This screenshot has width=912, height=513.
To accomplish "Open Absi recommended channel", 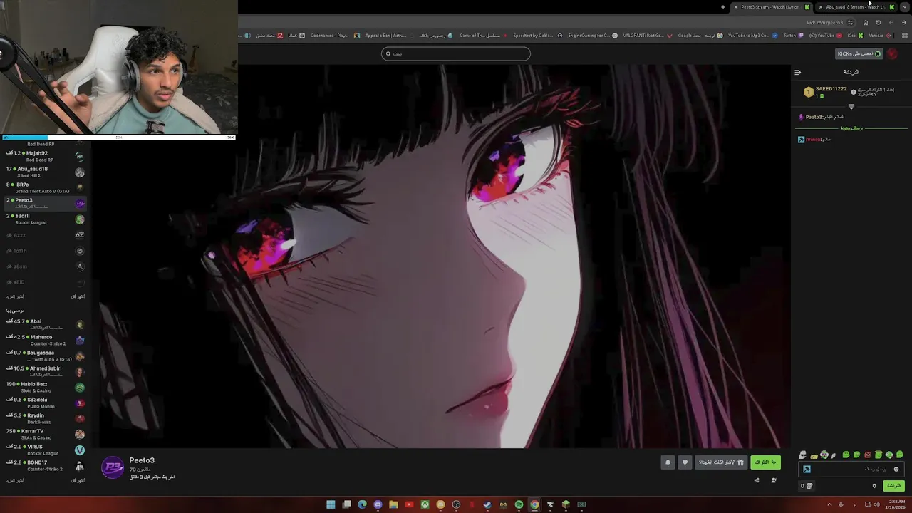I will [46, 324].
